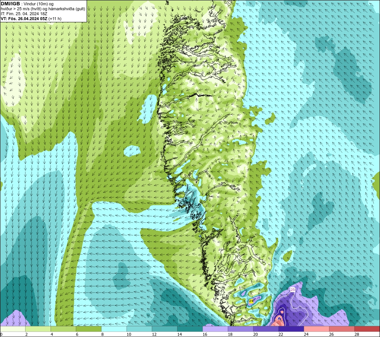Click the legend scale label '10'
The width and height of the screenshot is (380, 337).
(129, 334)
